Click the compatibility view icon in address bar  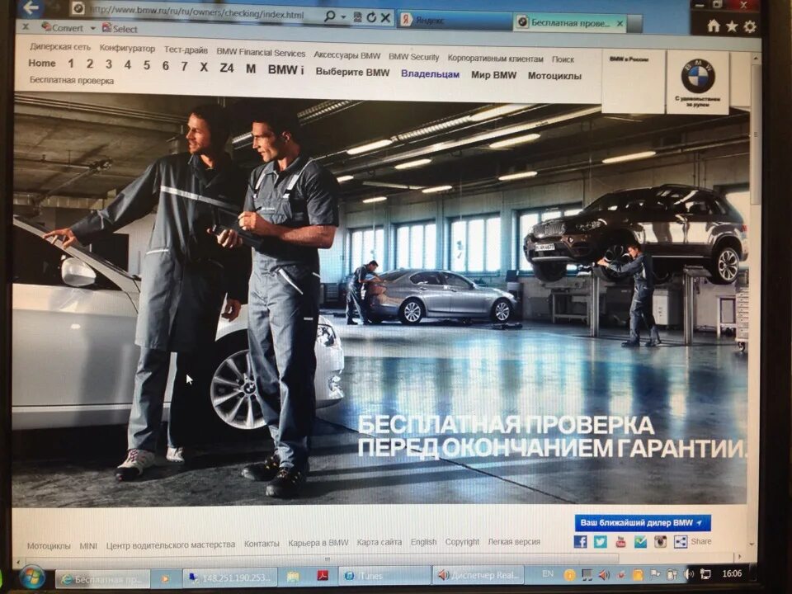pos(357,17)
